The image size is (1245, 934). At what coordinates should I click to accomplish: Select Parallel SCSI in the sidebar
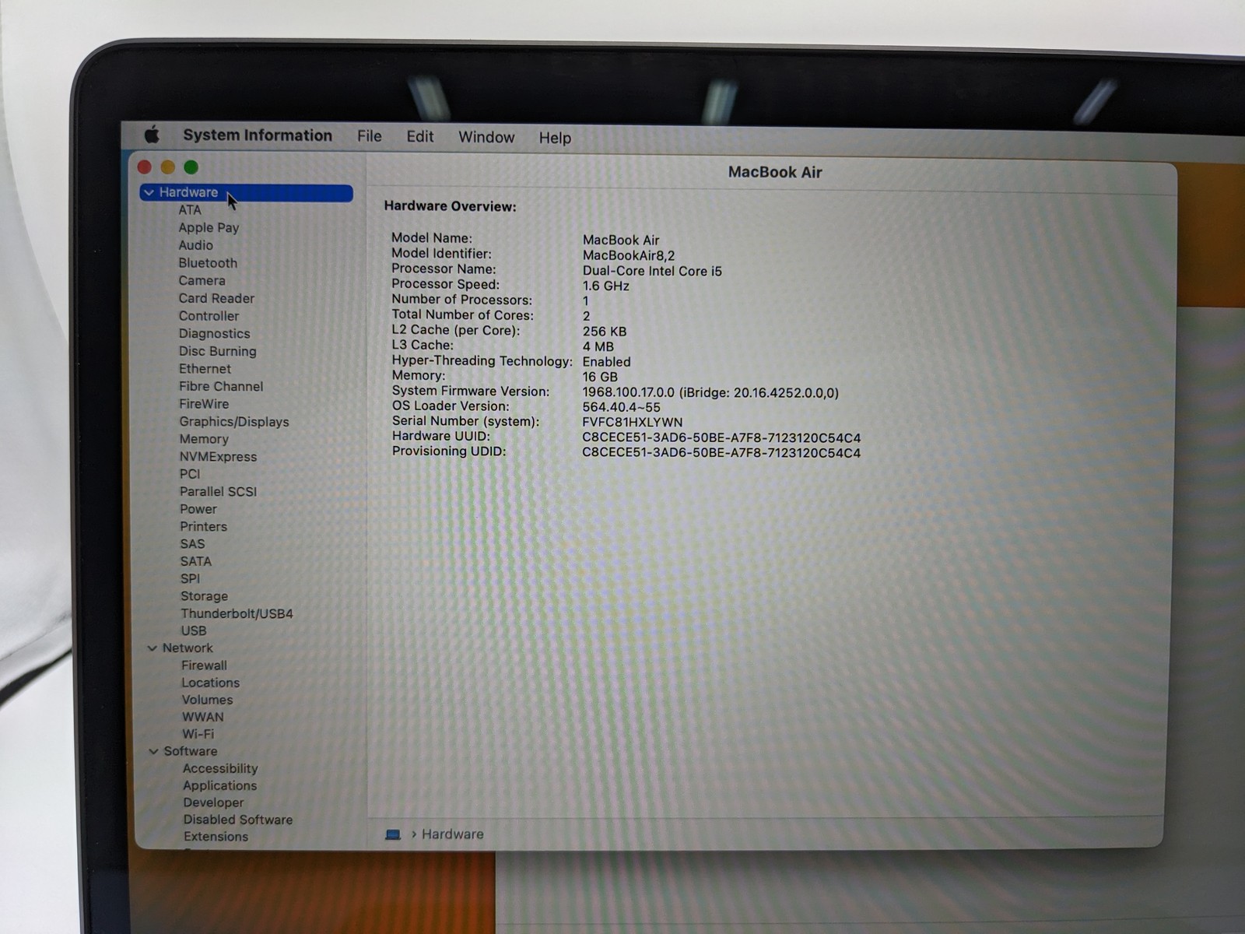pyautogui.click(x=218, y=492)
